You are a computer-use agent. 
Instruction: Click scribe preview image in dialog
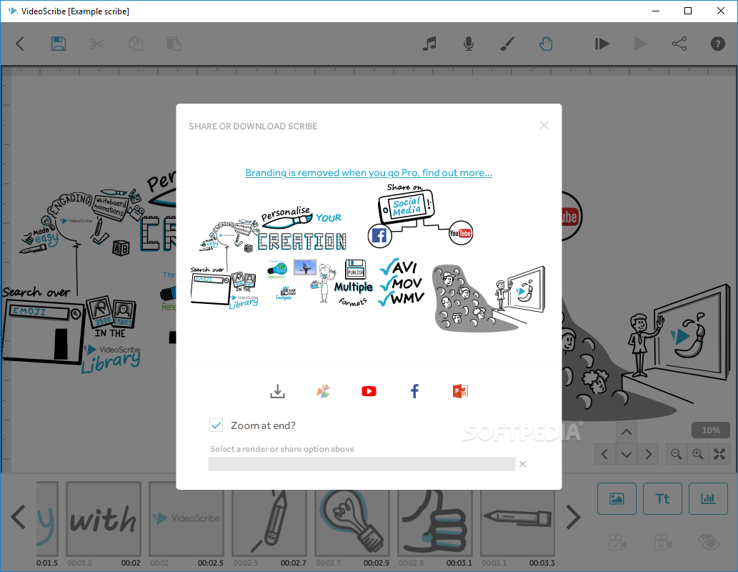point(369,259)
